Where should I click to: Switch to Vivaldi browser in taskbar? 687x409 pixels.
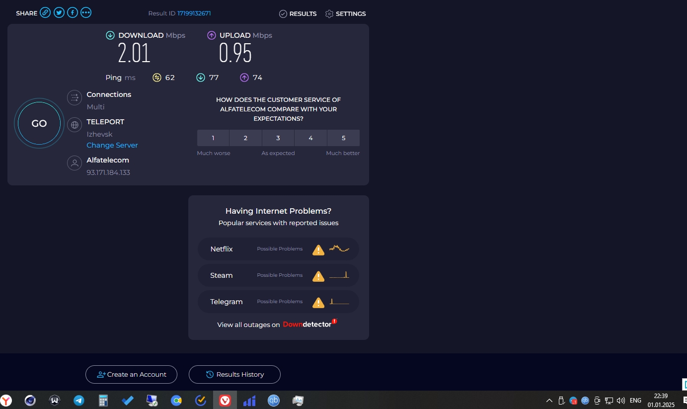click(x=225, y=400)
